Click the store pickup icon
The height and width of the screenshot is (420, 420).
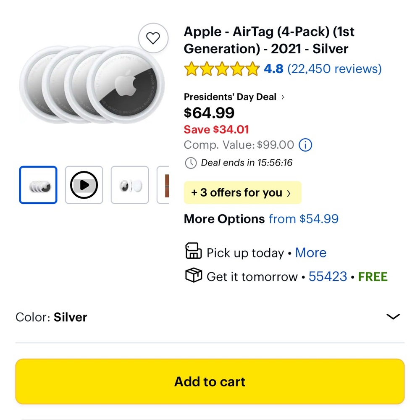point(193,251)
